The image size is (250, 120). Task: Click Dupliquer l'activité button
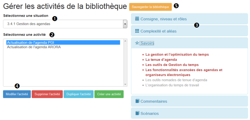79,94
